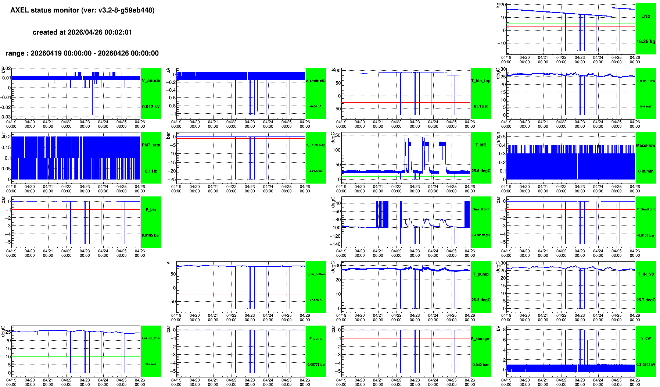This screenshot has height=387, width=660.
Task: Click the P_bin status indicator
Action: point(151,222)
